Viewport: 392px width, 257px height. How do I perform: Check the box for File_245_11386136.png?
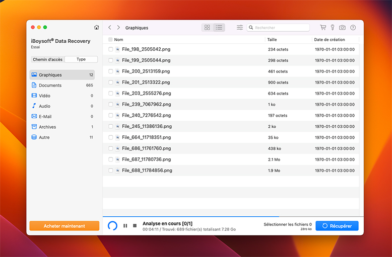pyautogui.click(x=110, y=127)
